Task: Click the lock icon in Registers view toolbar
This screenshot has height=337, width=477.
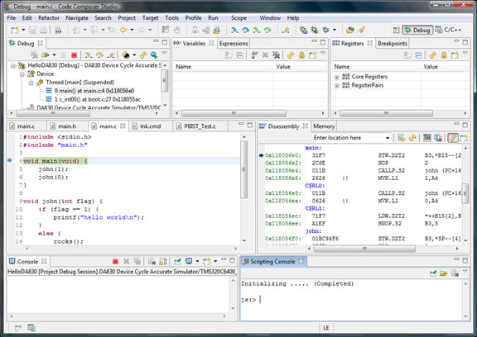Action: point(444,55)
